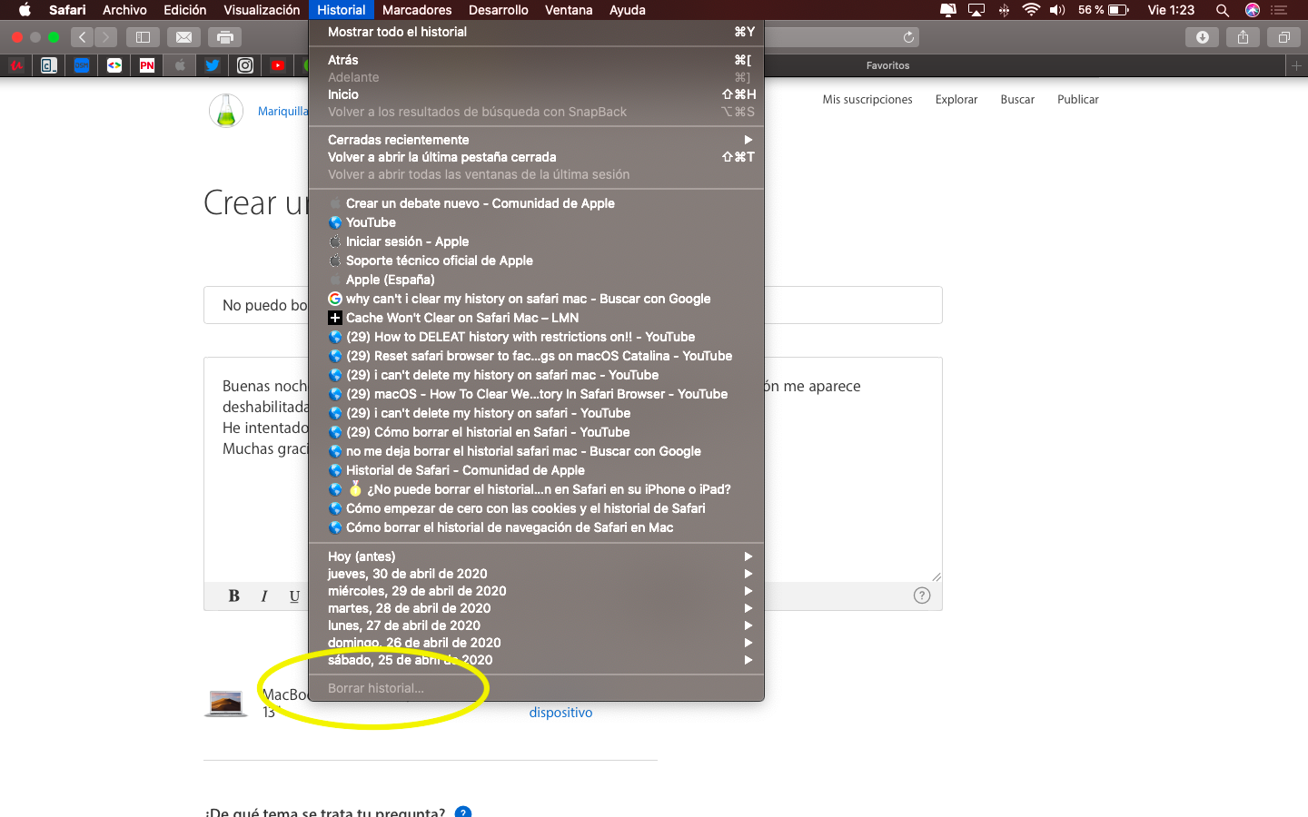Click the Mariquilla username link
The image size is (1308, 817).
(x=283, y=112)
